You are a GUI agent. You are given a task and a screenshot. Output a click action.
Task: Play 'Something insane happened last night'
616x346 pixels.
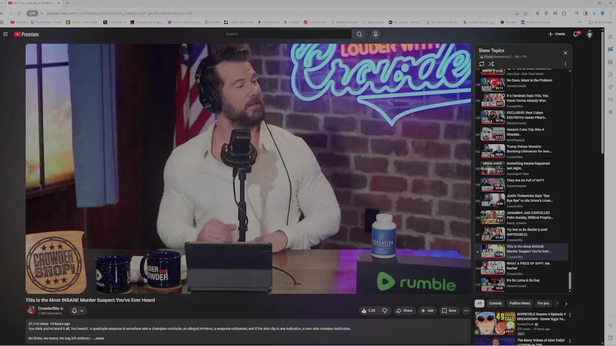click(522, 168)
